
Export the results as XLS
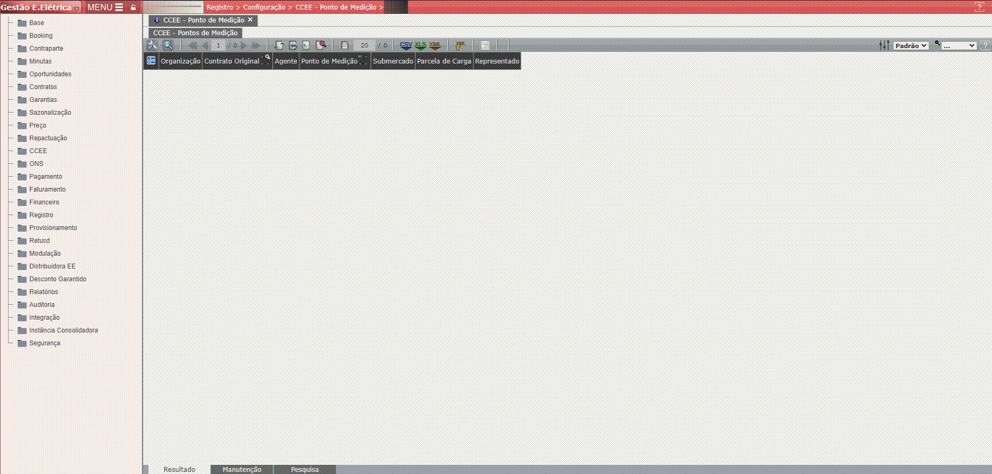tap(420, 45)
